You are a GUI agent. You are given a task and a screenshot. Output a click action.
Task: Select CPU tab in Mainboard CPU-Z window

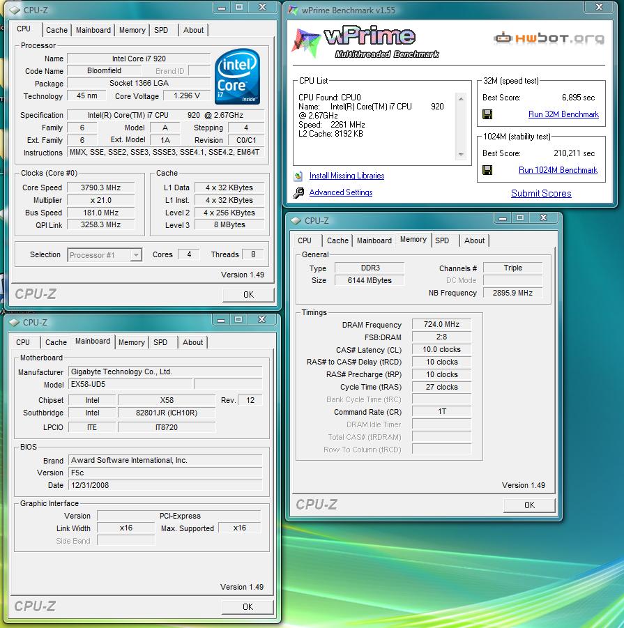(x=23, y=342)
